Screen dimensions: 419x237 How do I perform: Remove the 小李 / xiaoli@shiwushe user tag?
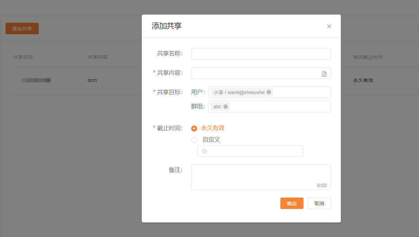[x=269, y=92]
